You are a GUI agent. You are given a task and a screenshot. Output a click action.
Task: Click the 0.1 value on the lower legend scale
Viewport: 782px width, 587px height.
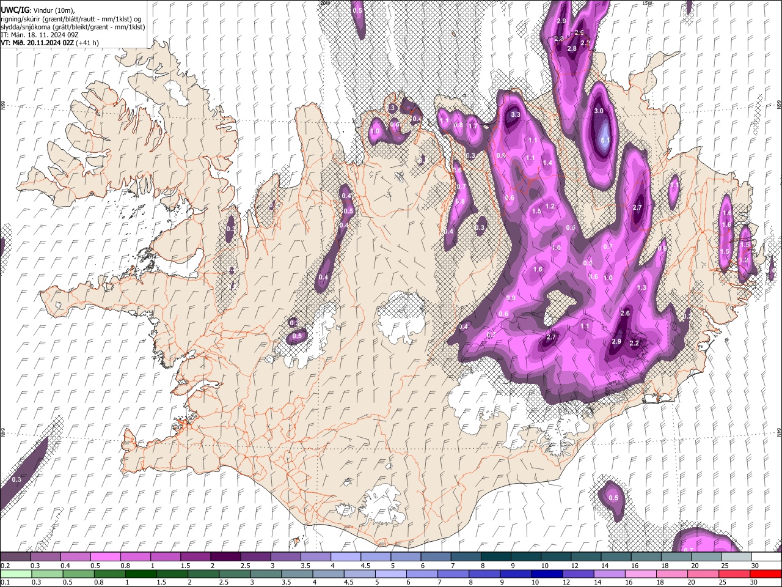tap(5, 583)
